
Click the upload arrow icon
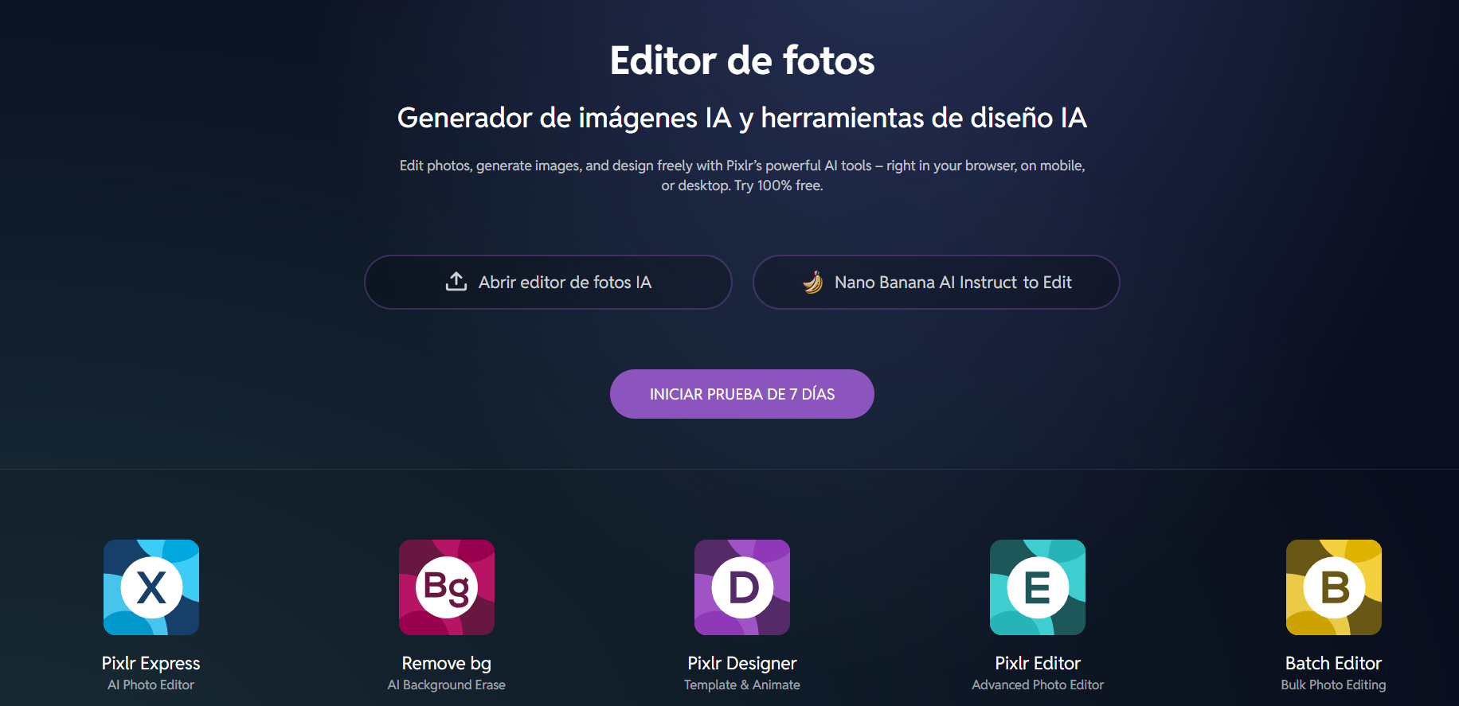click(x=456, y=282)
